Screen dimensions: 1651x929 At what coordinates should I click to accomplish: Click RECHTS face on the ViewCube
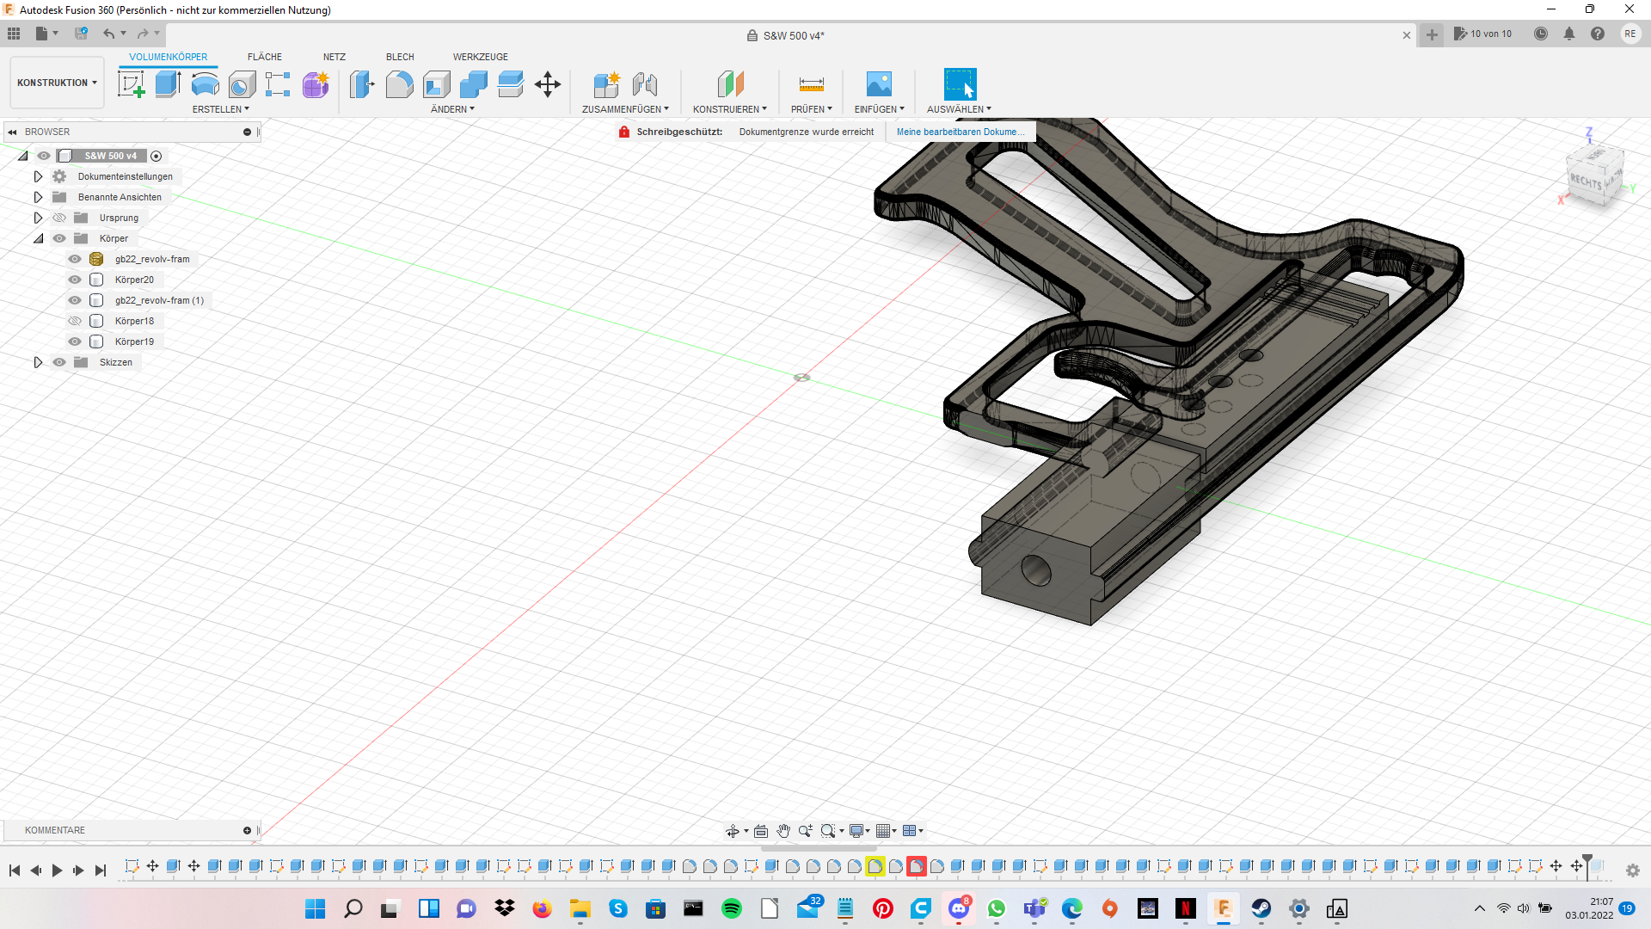(1585, 181)
